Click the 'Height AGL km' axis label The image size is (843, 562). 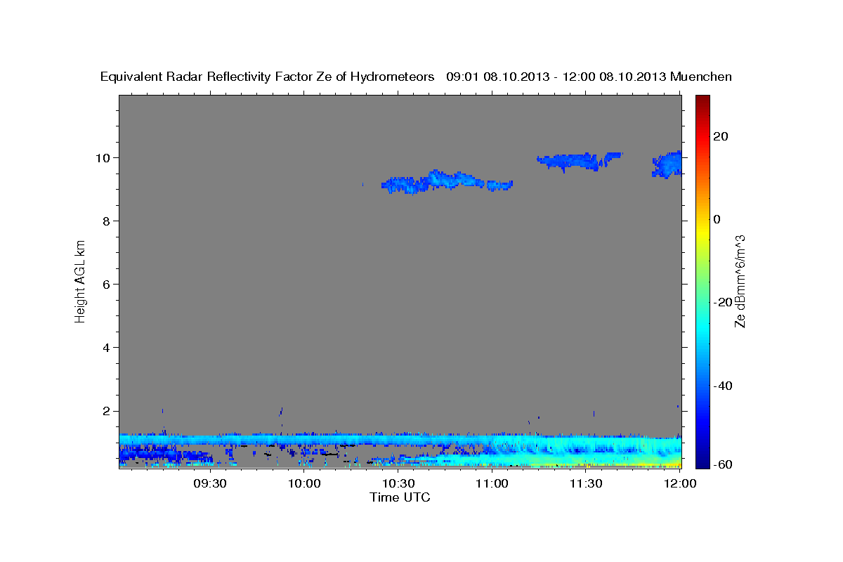[x=80, y=282]
